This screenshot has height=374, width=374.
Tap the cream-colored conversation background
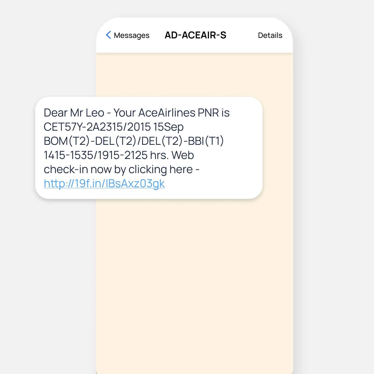tap(195, 278)
